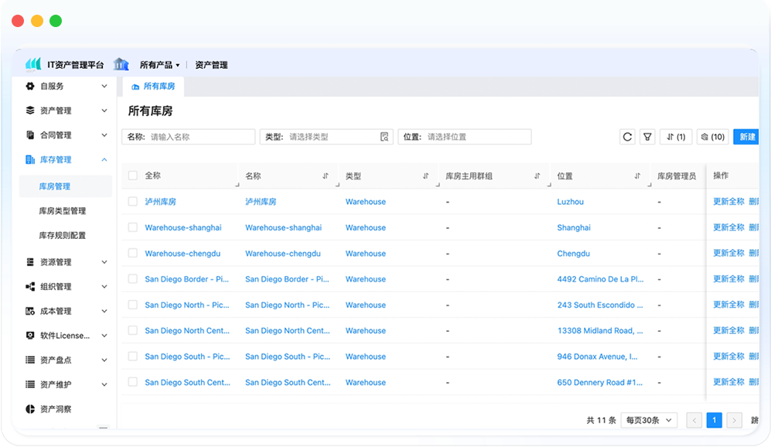Click the 成本管理 sidebar icon

coord(30,311)
